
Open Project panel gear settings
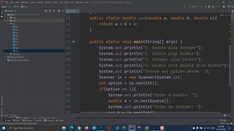[x=59, y=11]
